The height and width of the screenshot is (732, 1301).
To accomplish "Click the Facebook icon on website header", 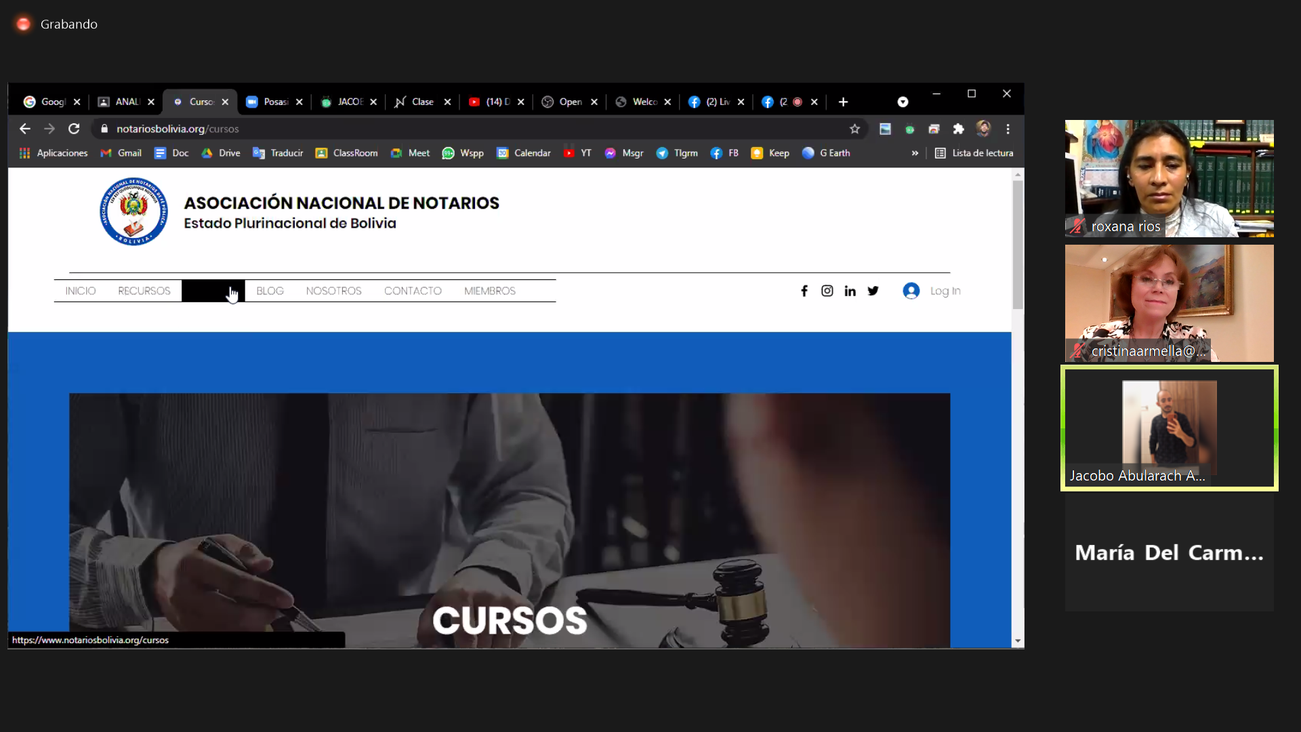I will click(x=804, y=291).
